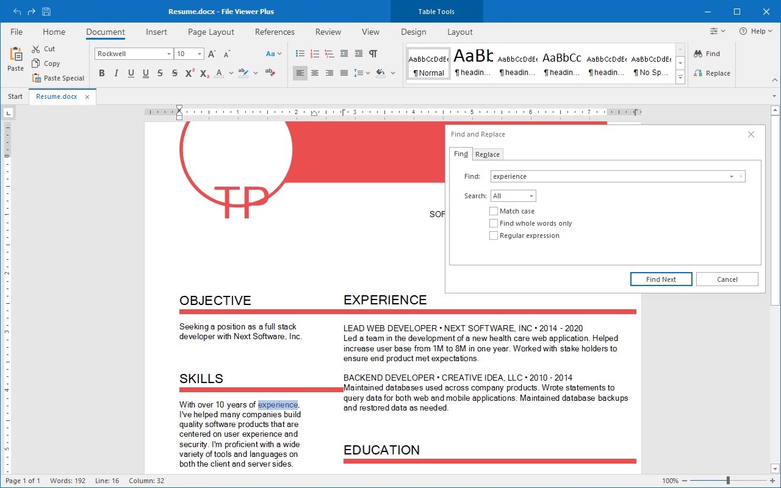Image resolution: width=781 pixels, height=488 pixels.
Task: Cancel the Find and Replace dialog
Action: click(x=727, y=279)
